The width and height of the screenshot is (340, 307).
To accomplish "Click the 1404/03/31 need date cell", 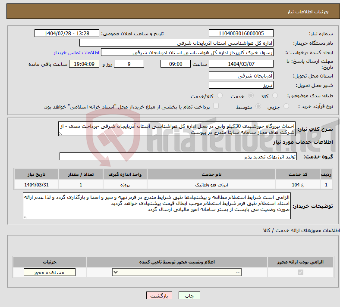I will coord(36,185).
